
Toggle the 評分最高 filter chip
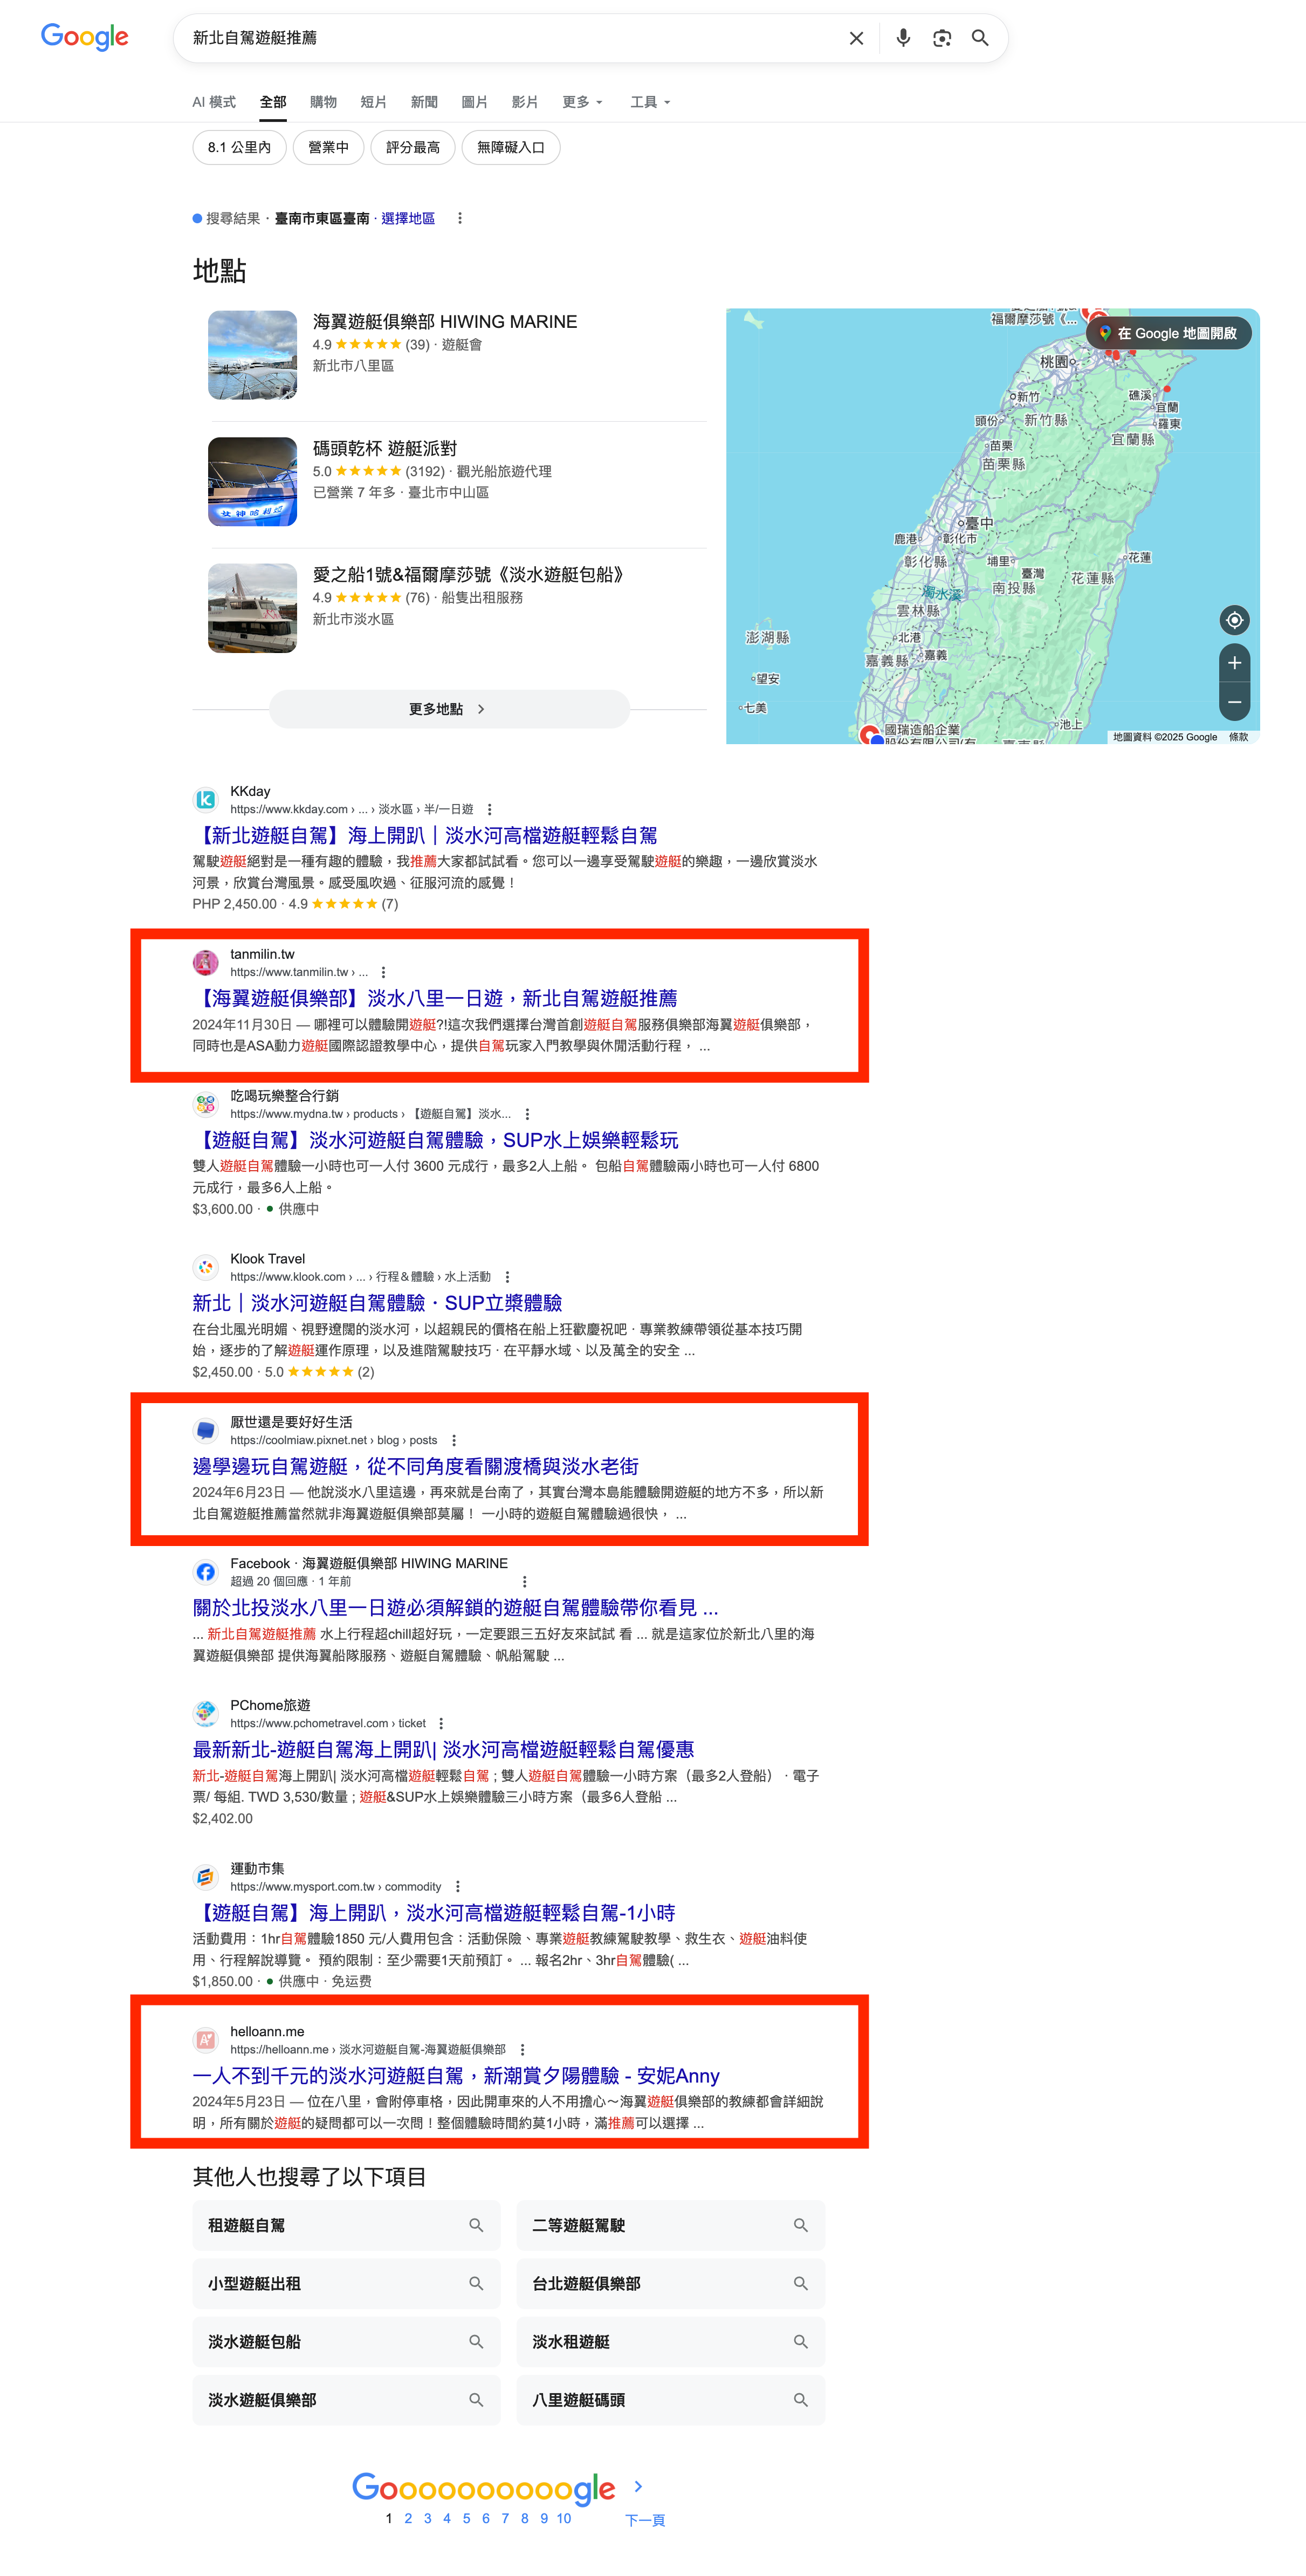412,147
